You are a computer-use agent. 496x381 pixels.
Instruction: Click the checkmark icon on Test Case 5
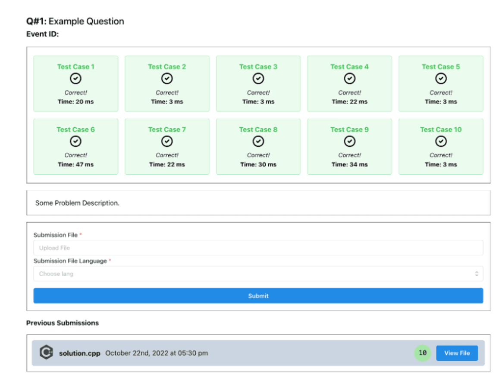tap(440, 79)
